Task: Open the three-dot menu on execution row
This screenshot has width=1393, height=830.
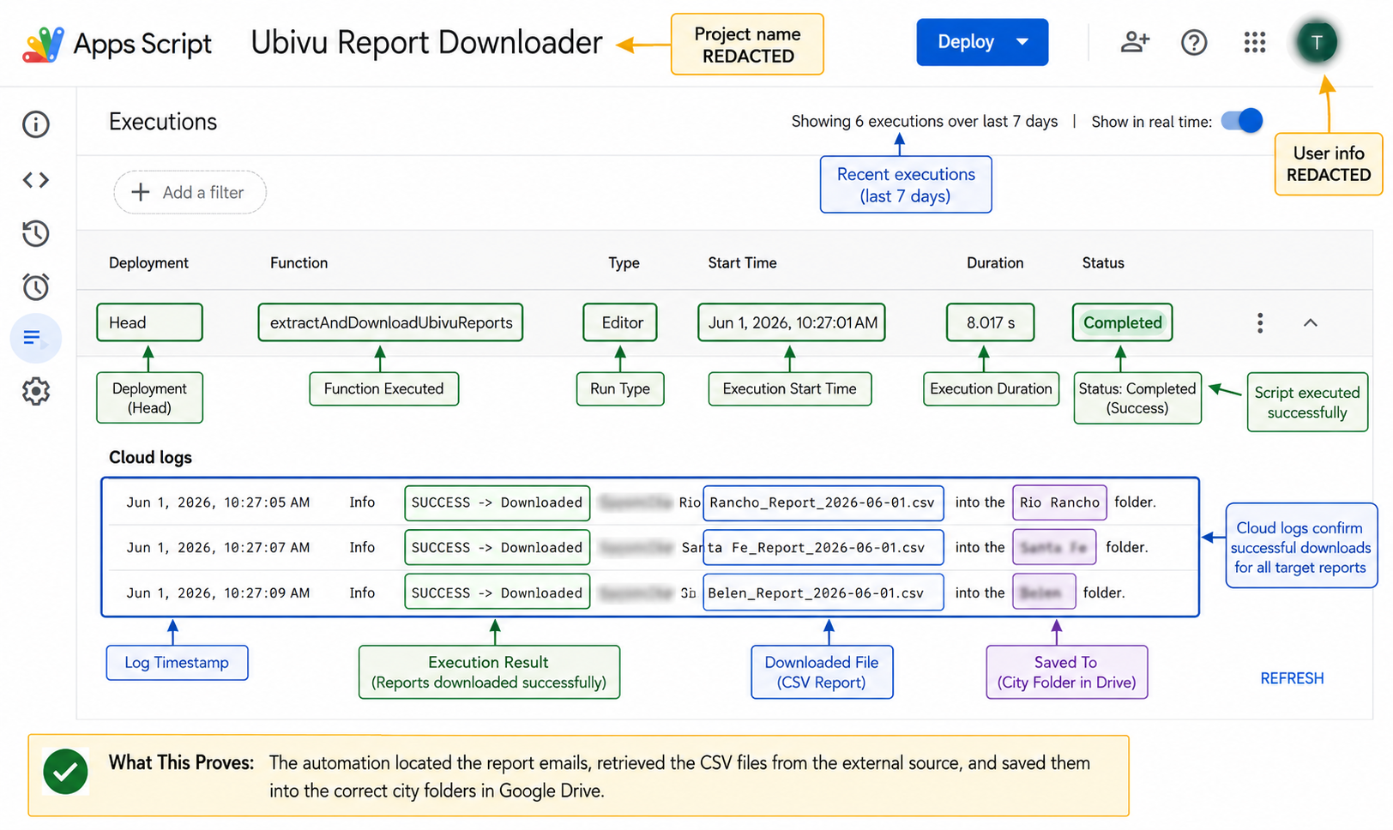Action: tap(1260, 323)
